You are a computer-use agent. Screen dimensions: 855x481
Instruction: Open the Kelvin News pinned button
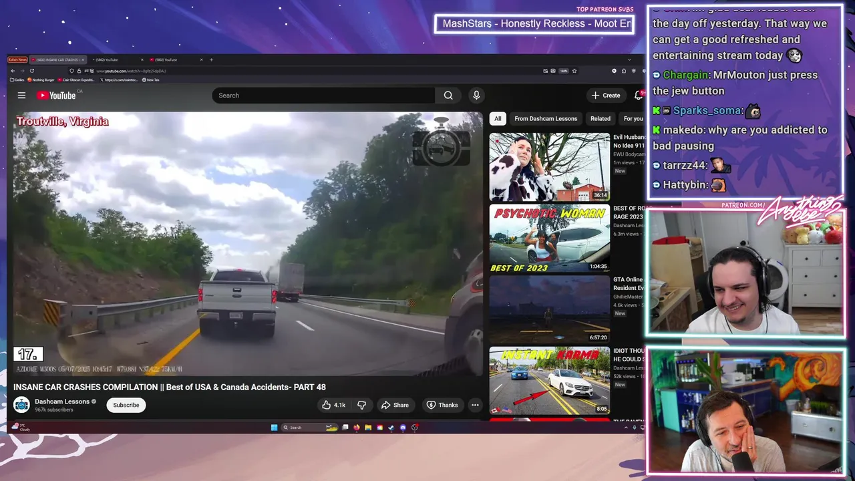click(17, 59)
